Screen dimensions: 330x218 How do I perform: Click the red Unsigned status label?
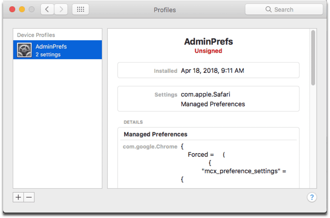tap(208, 51)
